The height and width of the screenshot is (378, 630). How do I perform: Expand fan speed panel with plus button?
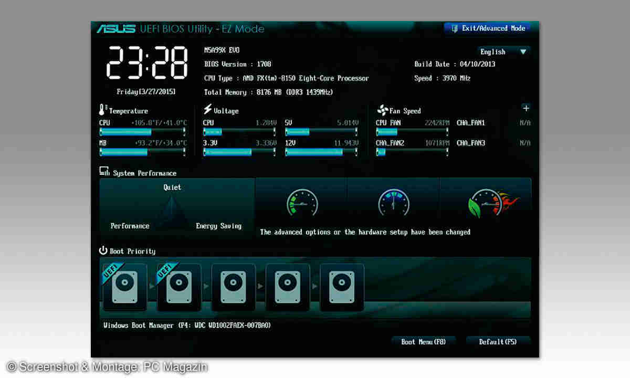pos(526,108)
